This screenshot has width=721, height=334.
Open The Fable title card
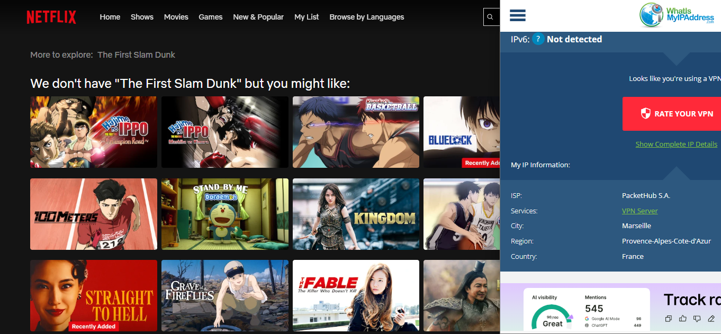[356, 295]
